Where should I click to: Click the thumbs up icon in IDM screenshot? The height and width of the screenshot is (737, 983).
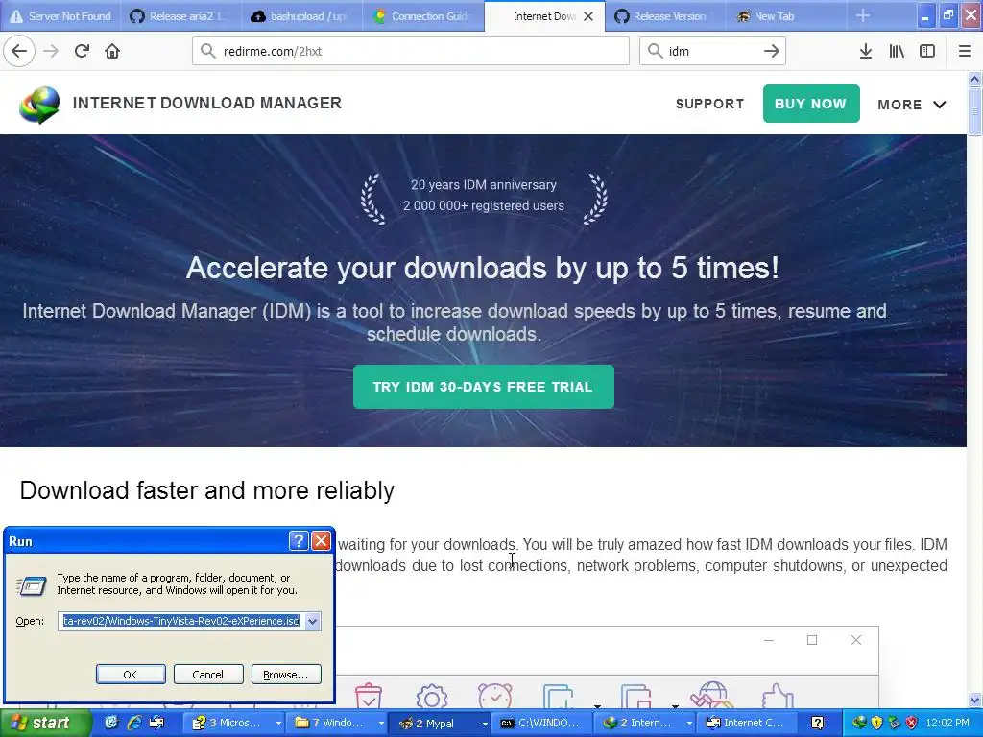(x=778, y=697)
